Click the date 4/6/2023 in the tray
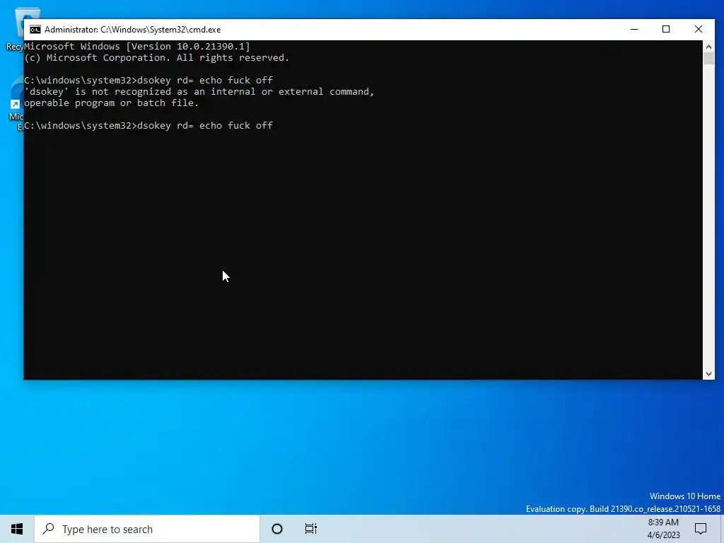 663,535
